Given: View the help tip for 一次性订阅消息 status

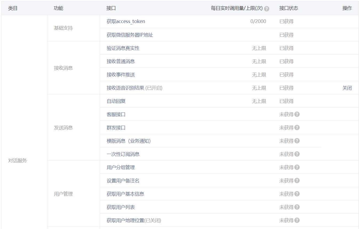Looking at the screenshot, I should pos(297,154).
